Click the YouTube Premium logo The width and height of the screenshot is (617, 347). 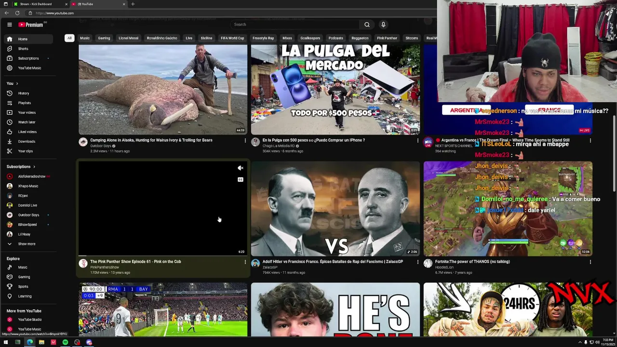pos(31,25)
